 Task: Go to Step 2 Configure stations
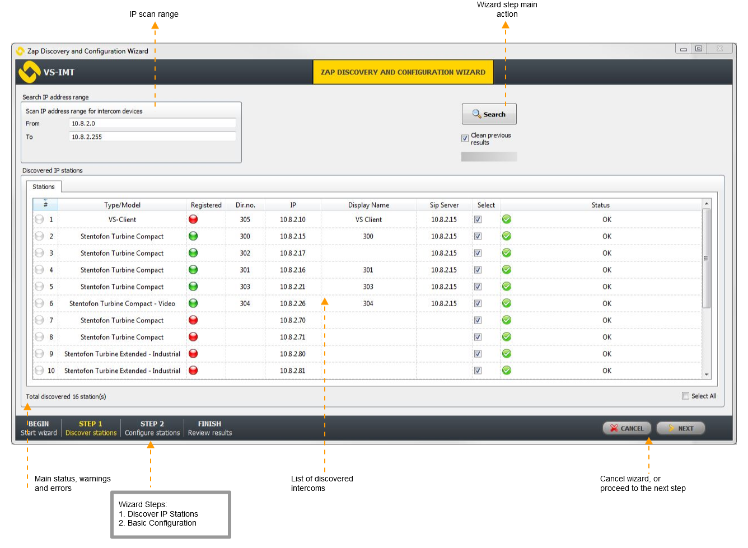152,428
